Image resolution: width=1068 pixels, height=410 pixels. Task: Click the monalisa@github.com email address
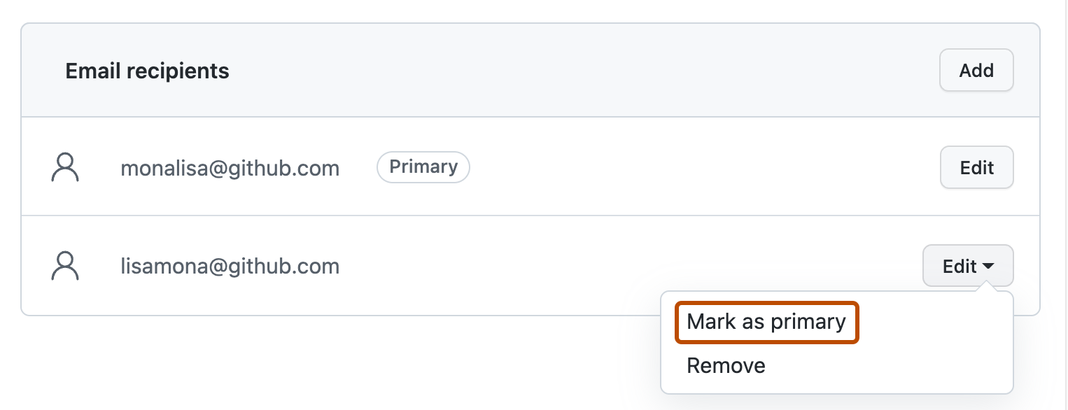coord(230,169)
